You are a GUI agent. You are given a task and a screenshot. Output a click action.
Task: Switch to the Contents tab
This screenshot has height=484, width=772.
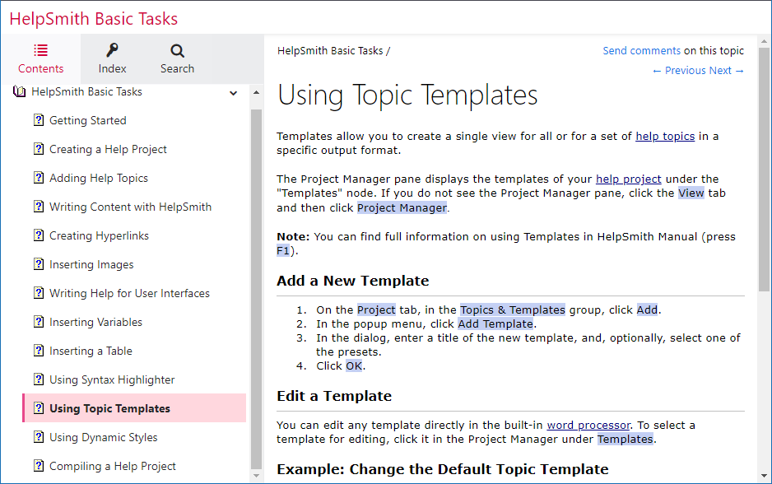pyautogui.click(x=40, y=58)
